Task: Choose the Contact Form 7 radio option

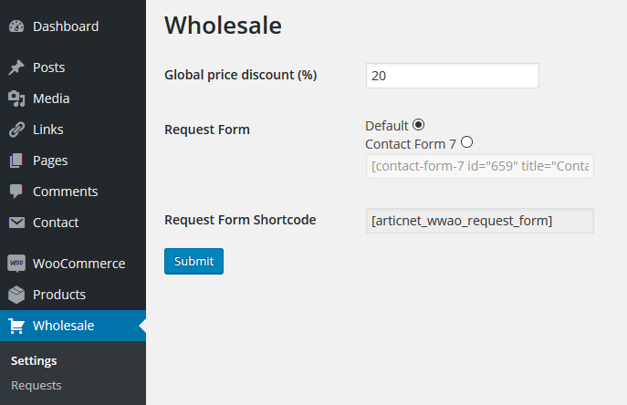Action: [466, 142]
